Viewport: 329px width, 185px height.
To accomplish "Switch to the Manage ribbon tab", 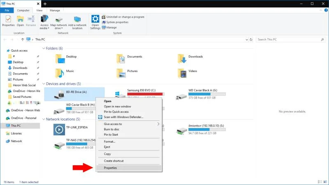I will (x=55, y=10).
